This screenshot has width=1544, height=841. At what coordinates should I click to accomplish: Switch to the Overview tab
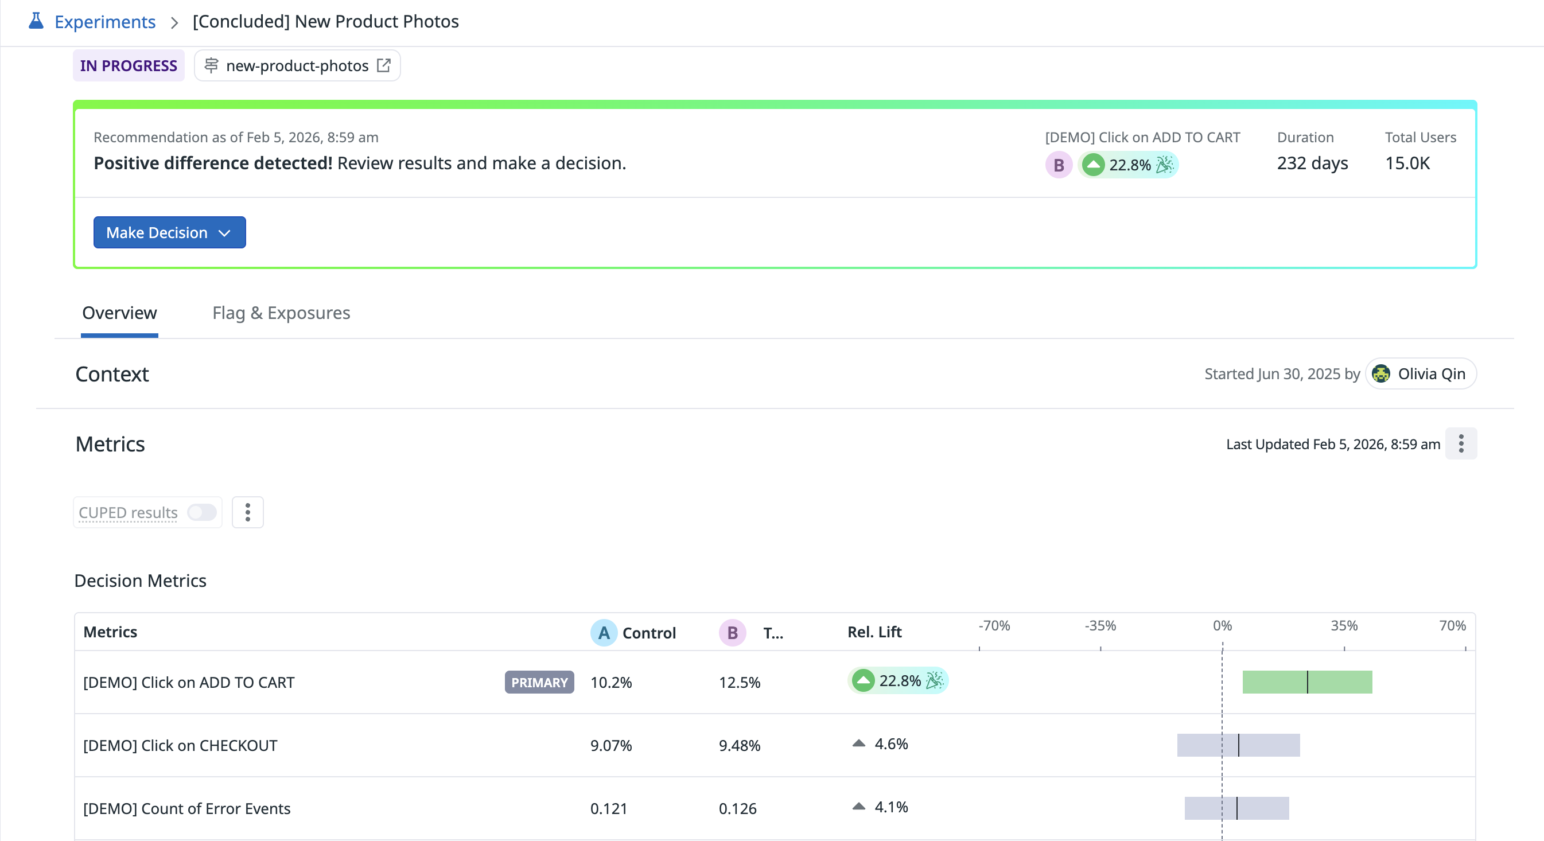click(x=119, y=313)
